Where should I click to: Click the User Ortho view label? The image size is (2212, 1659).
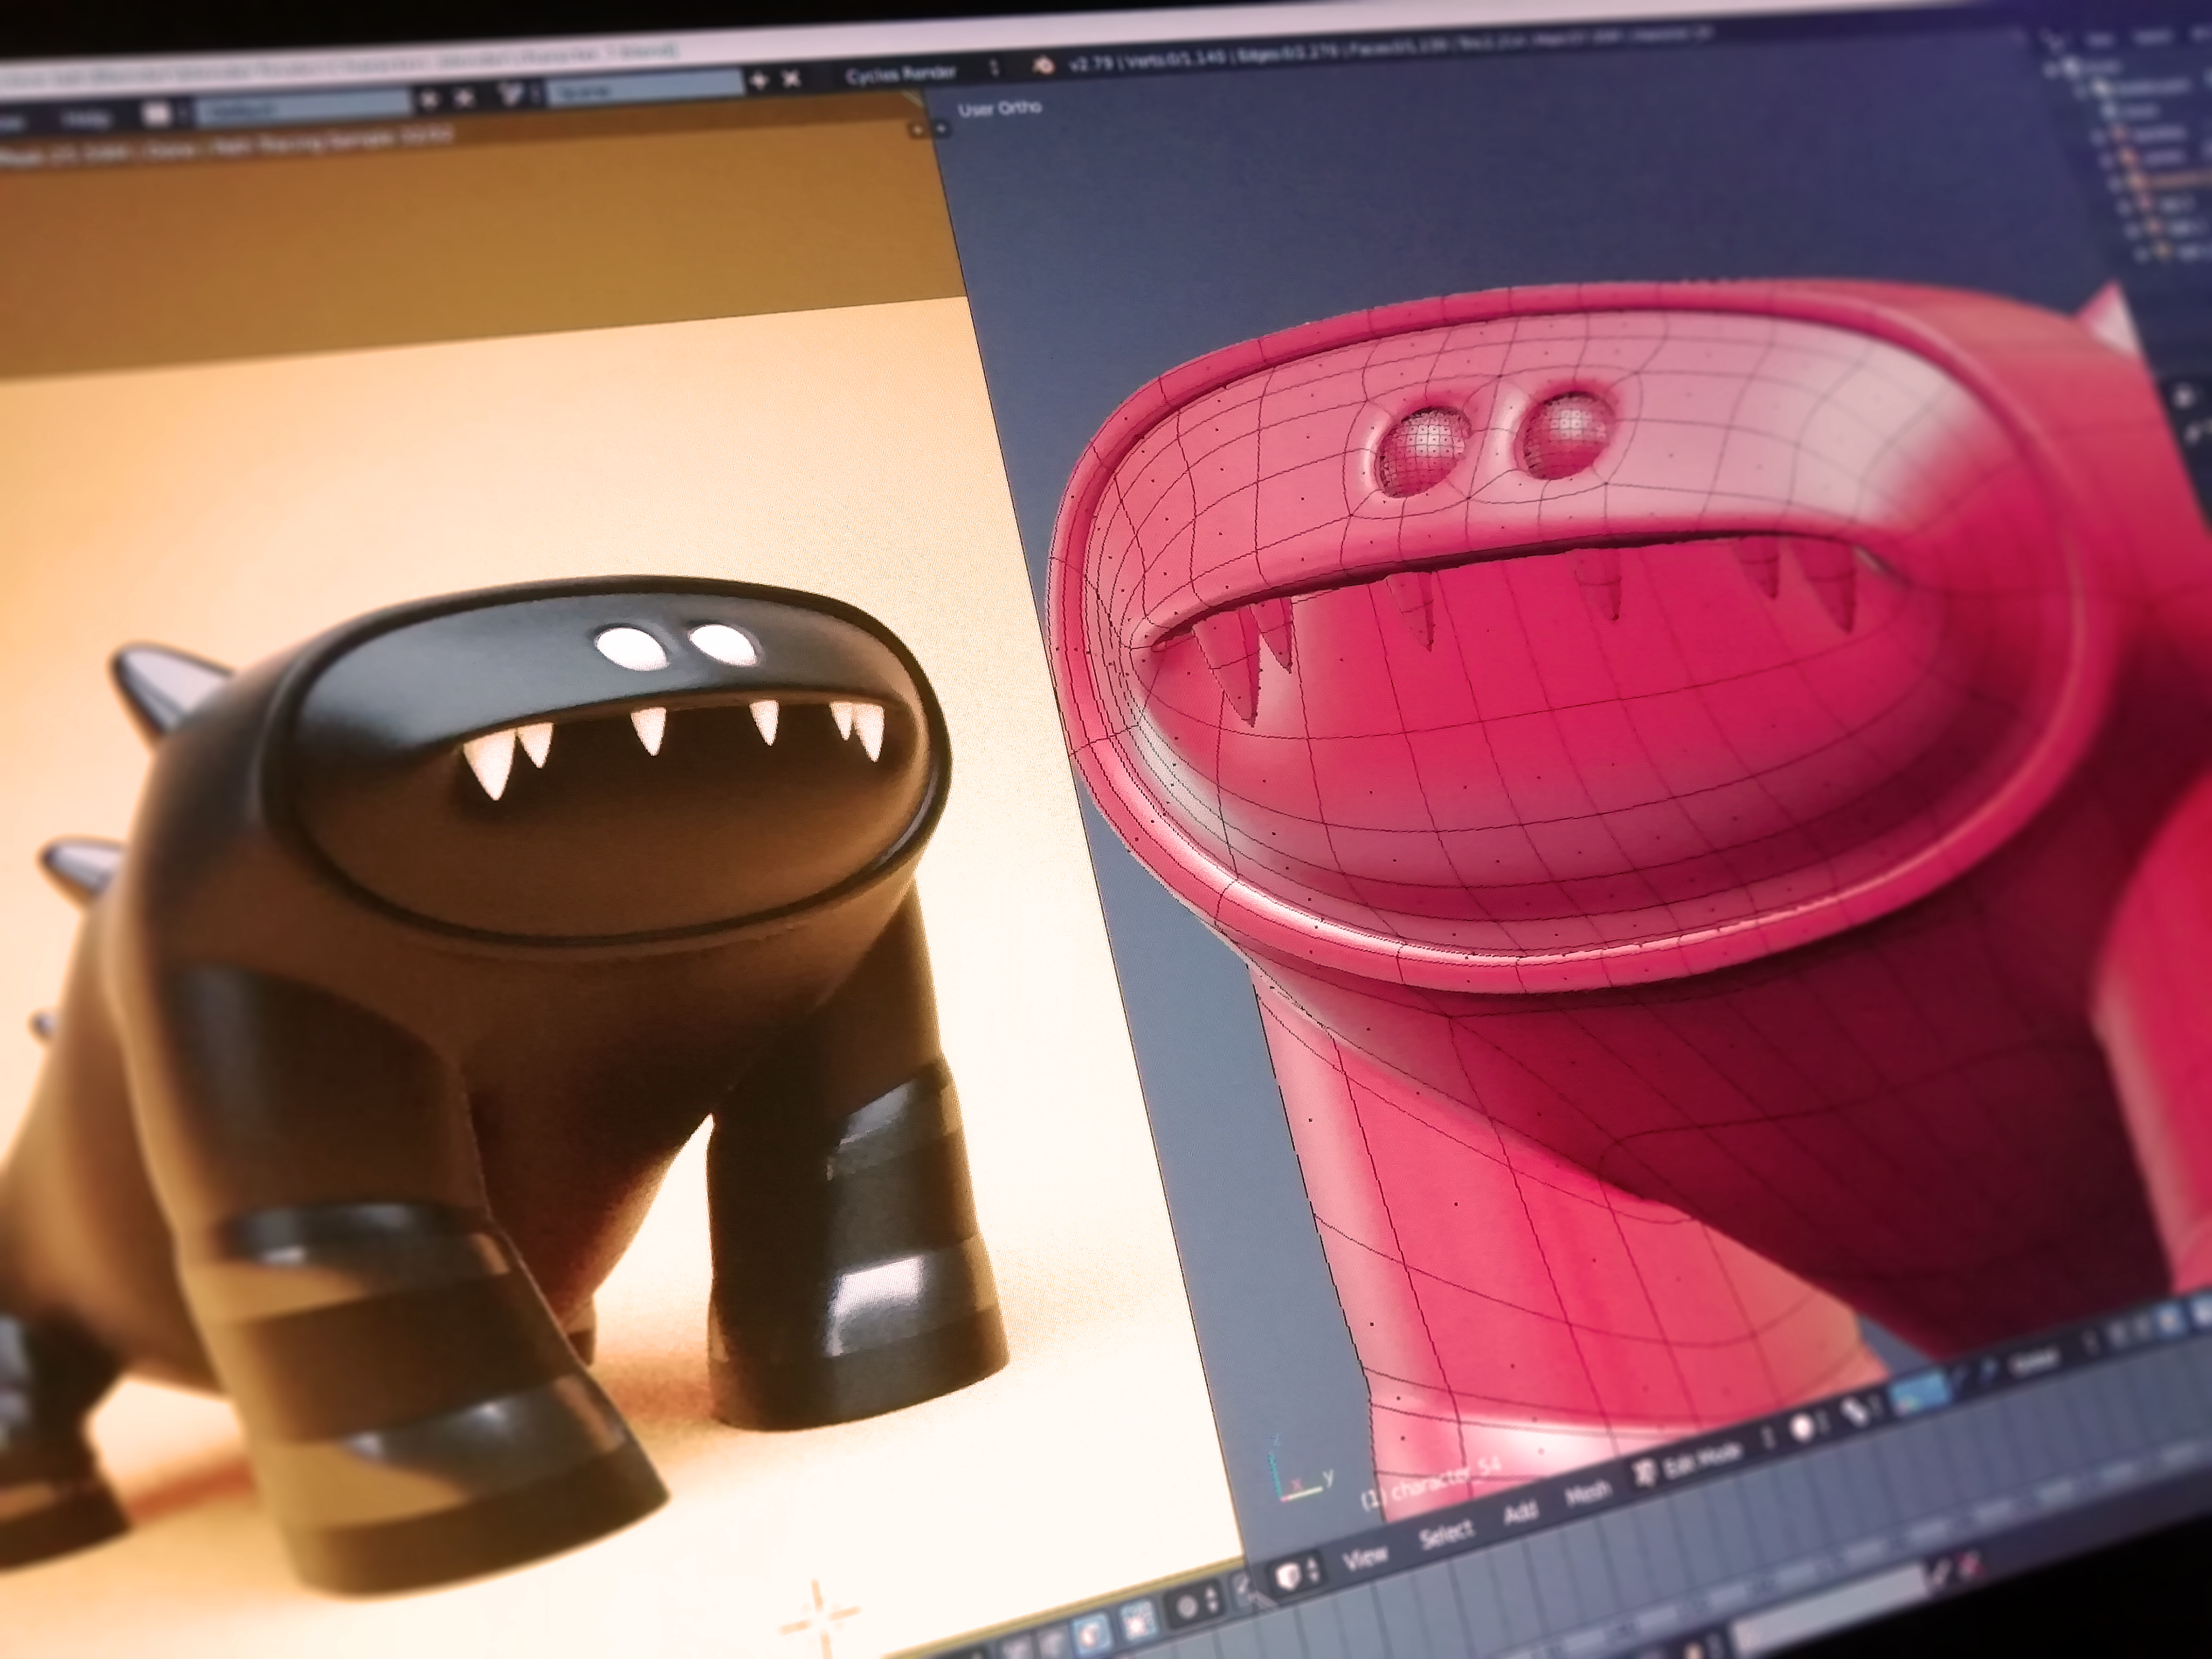click(x=1000, y=108)
